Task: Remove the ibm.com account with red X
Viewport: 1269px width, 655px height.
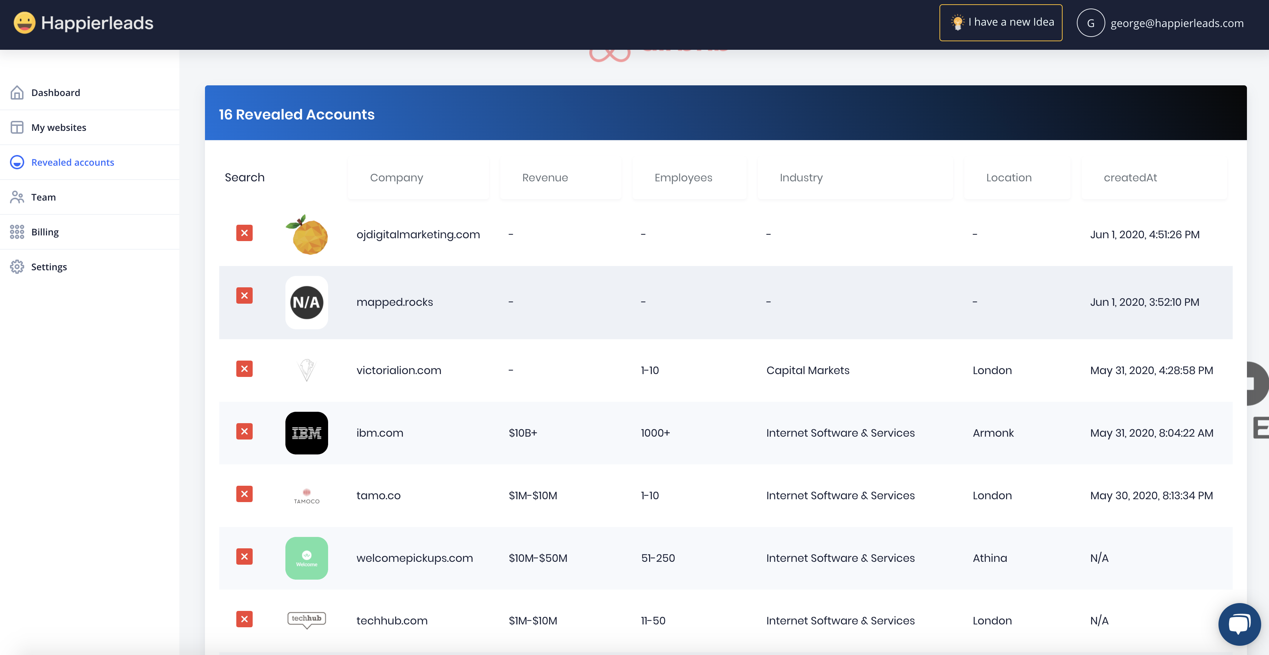Action: (244, 431)
